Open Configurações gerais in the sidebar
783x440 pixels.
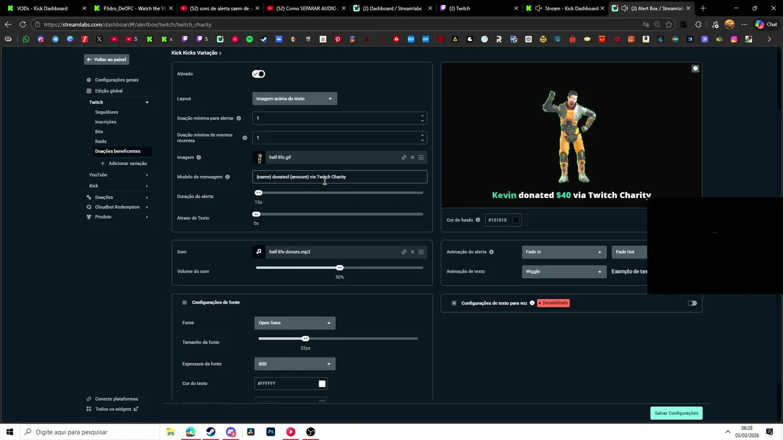tap(116, 80)
